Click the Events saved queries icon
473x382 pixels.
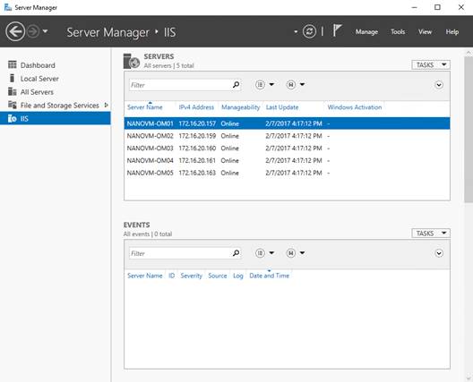(291, 253)
